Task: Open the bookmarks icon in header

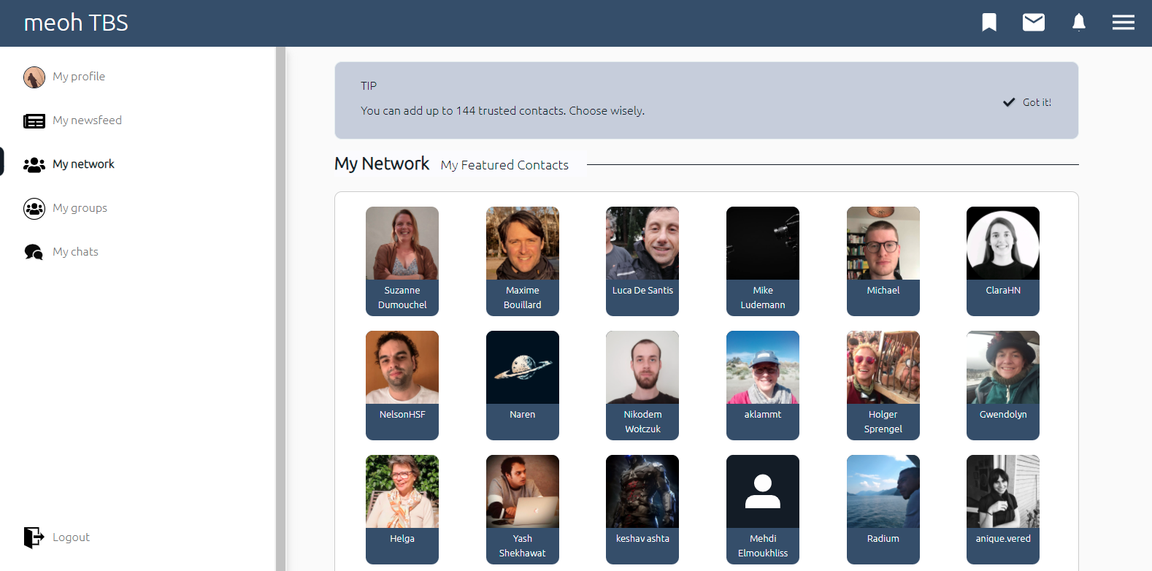Action: click(x=989, y=23)
